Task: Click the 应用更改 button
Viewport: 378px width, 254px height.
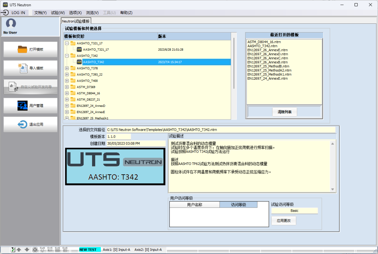Action: 283,220
